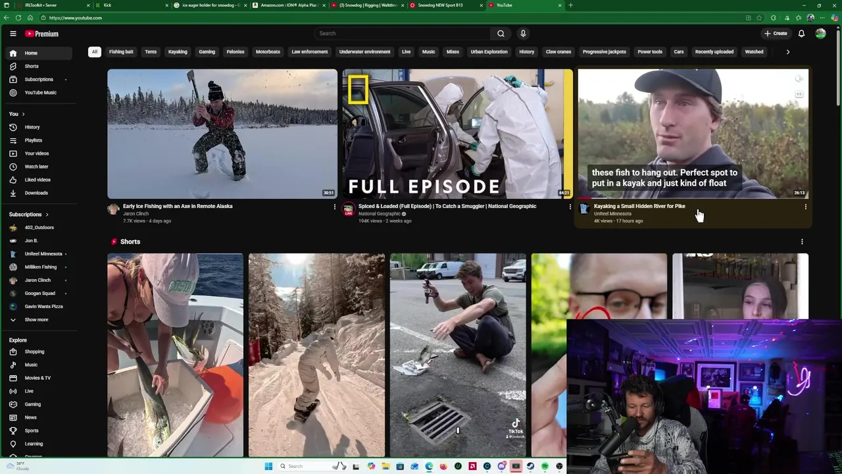842x474 pixels.
Task: Click the search magnifier button
Action: 501,34
